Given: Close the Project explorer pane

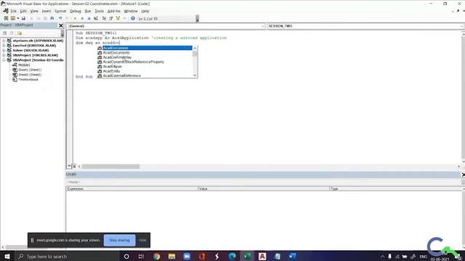Looking at the screenshot, I should coord(61,26).
